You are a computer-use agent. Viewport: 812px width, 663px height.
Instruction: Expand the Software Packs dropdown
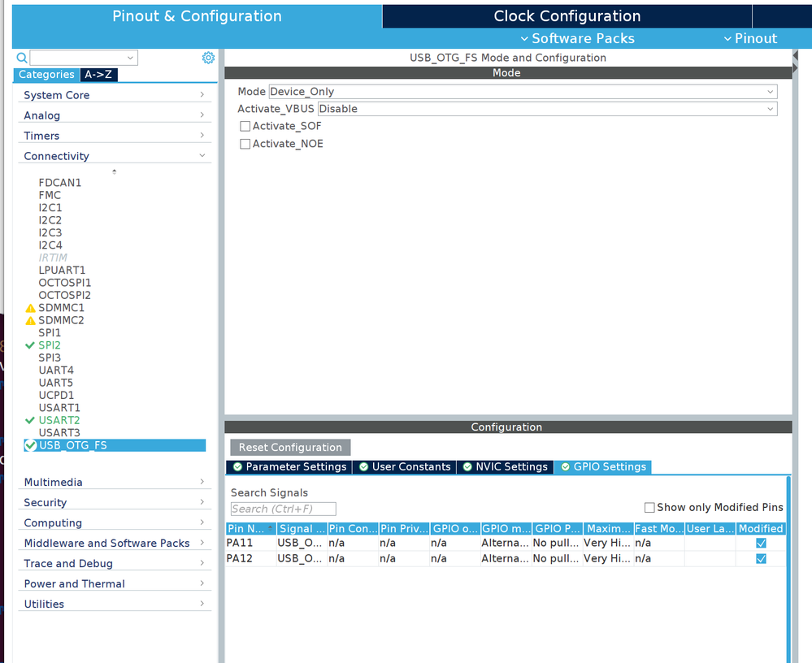tap(577, 38)
